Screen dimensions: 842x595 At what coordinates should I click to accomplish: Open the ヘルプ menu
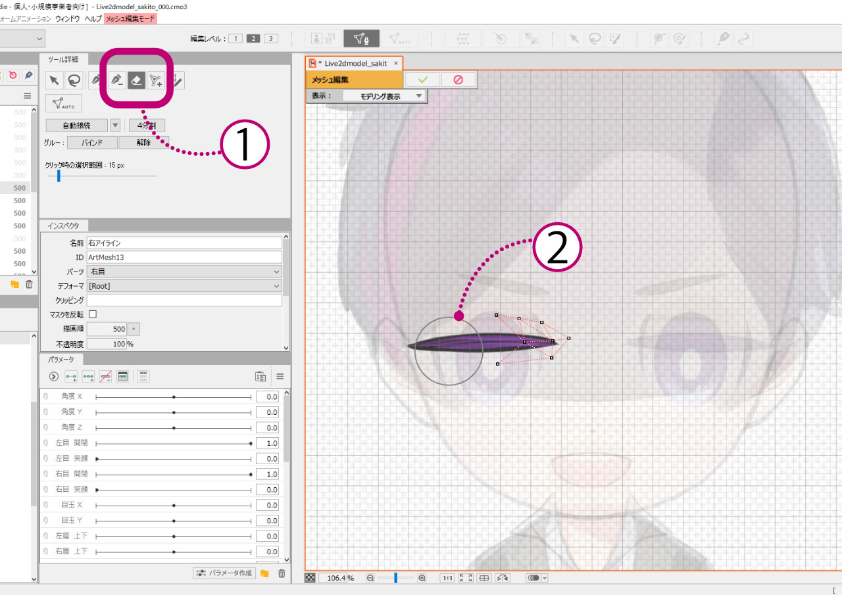(93, 19)
